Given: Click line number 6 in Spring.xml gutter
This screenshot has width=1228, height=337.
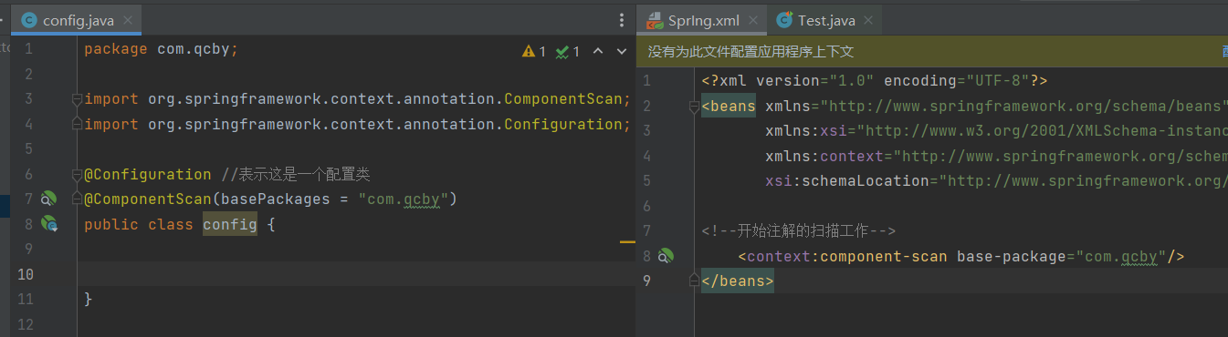Looking at the screenshot, I should tap(646, 207).
